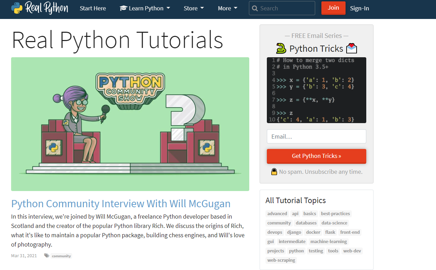Click the graduation cap icon in navbar

click(x=124, y=8)
